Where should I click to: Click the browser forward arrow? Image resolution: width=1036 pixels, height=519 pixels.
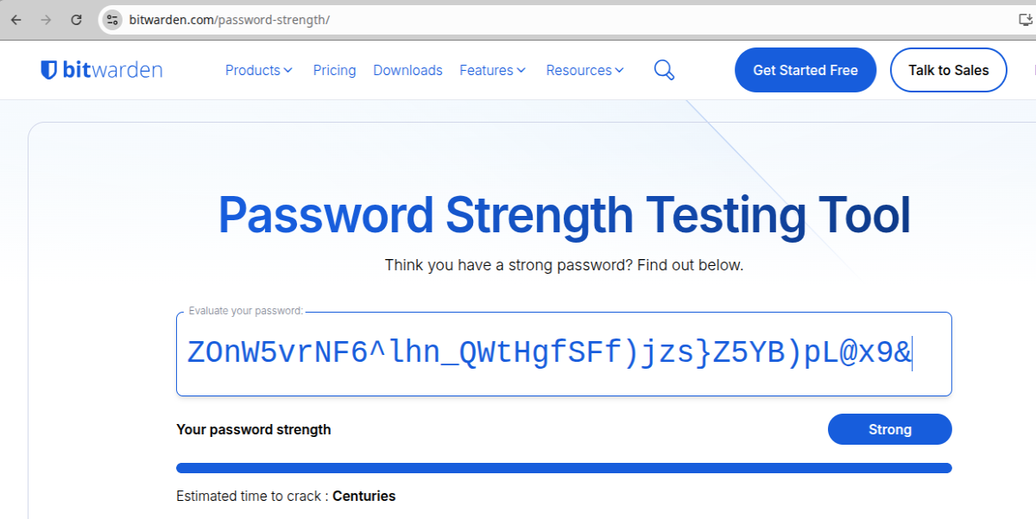(46, 19)
